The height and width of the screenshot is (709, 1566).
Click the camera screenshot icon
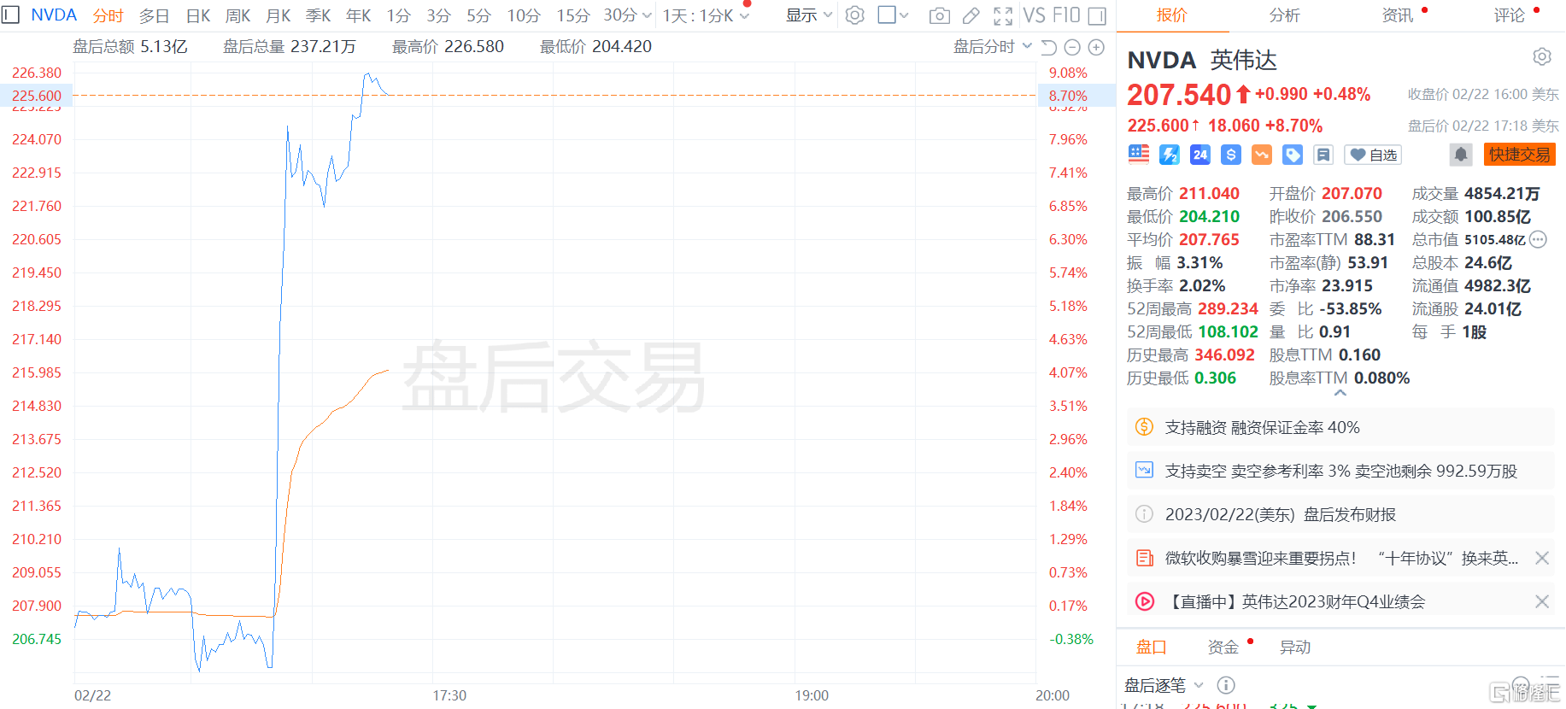pos(939,15)
